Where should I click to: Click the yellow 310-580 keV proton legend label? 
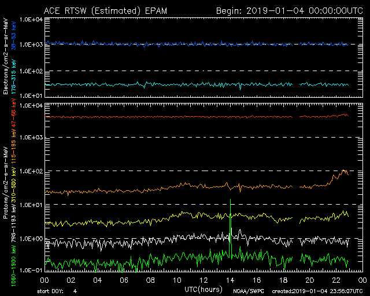14,183
